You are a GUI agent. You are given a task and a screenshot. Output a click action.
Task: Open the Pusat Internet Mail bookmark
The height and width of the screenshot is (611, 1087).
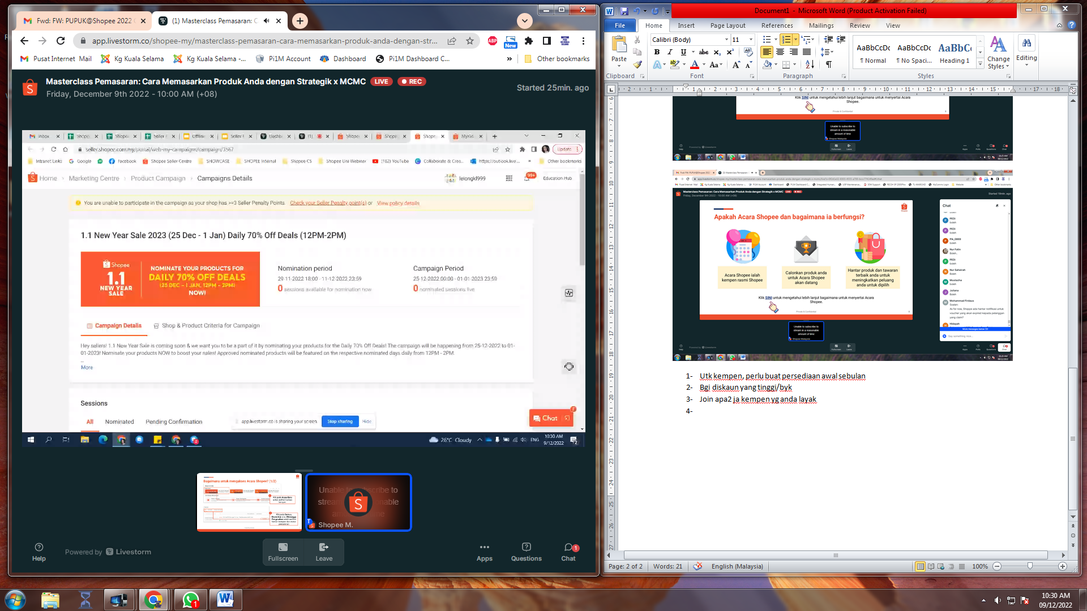pyautogui.click(x=56, y=59)
